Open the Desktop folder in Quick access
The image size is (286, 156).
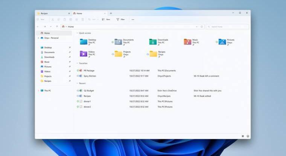[x=88, y=42]
